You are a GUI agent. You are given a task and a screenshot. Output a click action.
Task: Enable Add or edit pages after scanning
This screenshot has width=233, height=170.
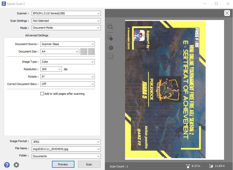(42, 93)
